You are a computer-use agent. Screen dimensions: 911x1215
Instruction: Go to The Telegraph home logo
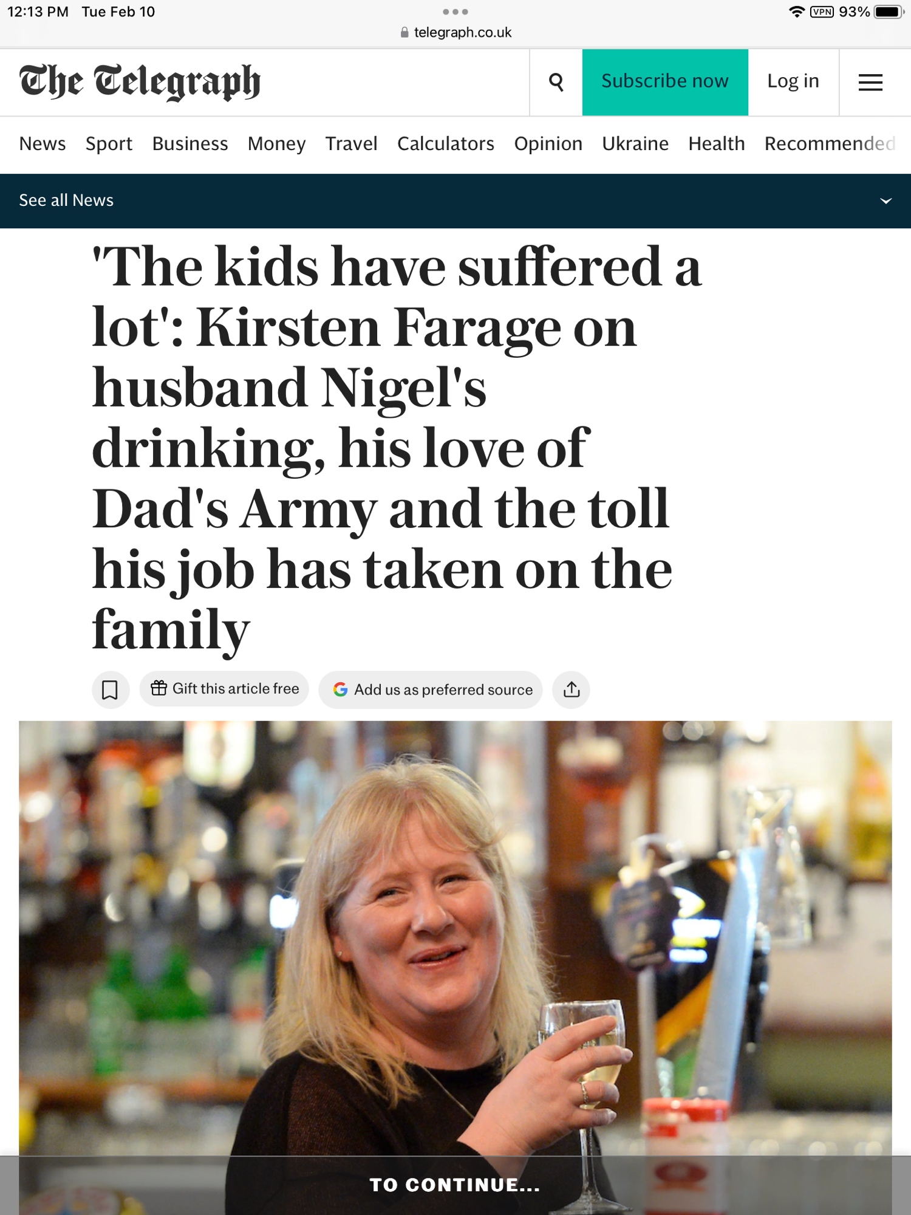pos(140,82)
